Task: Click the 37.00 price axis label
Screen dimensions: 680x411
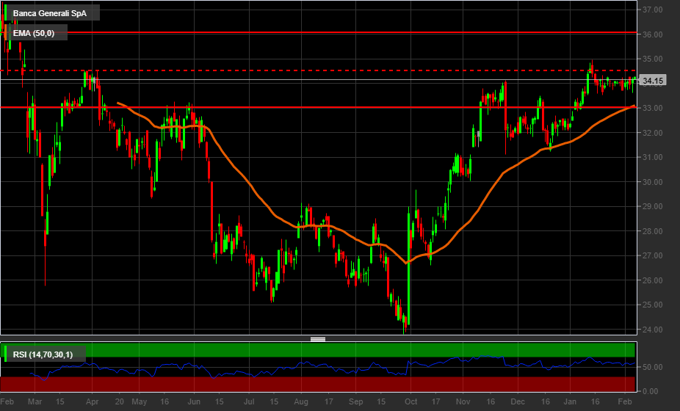Action: click(x=652, y=10)
